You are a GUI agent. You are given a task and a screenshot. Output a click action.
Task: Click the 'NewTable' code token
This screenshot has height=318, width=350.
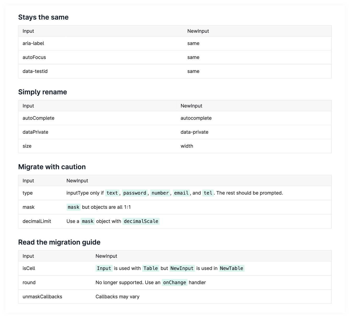coord(232,268)
